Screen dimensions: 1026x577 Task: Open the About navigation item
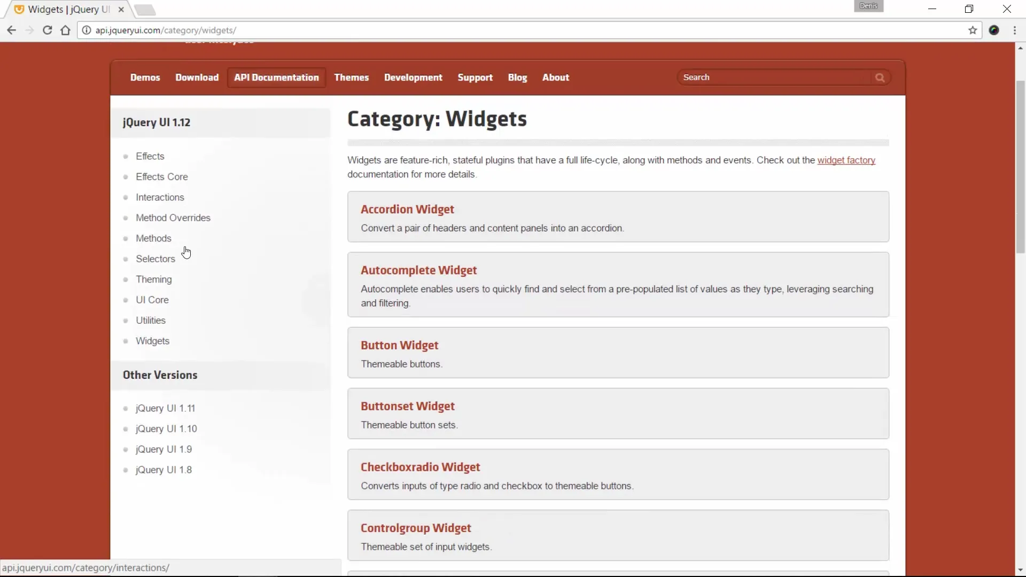pos(556,77)
